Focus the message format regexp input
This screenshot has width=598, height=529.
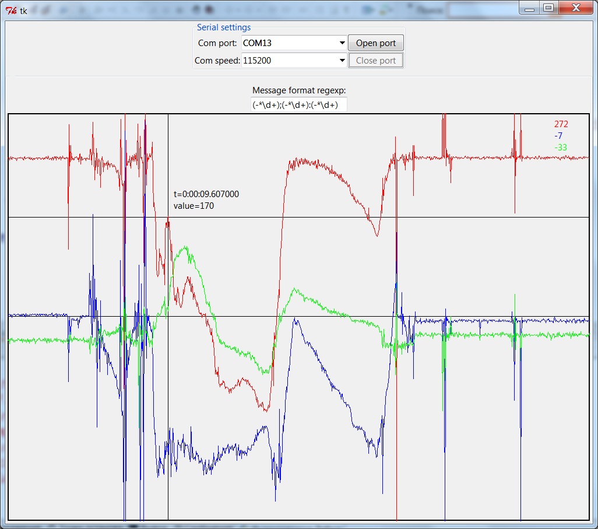[x=298, y=105]
